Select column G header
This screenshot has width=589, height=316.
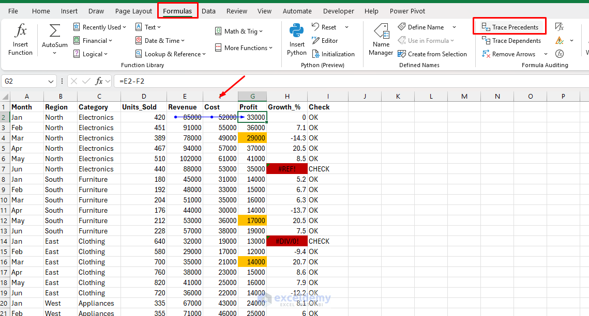click(252, 97)
